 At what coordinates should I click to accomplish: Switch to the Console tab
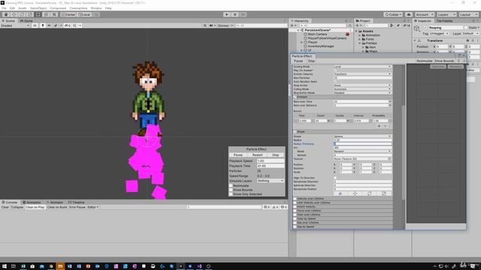click(10, 202)
